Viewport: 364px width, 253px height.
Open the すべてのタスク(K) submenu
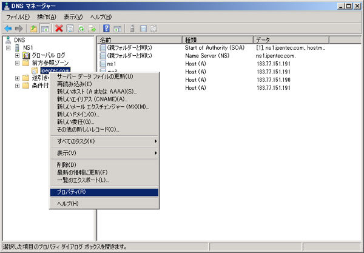tap(104, 141)
